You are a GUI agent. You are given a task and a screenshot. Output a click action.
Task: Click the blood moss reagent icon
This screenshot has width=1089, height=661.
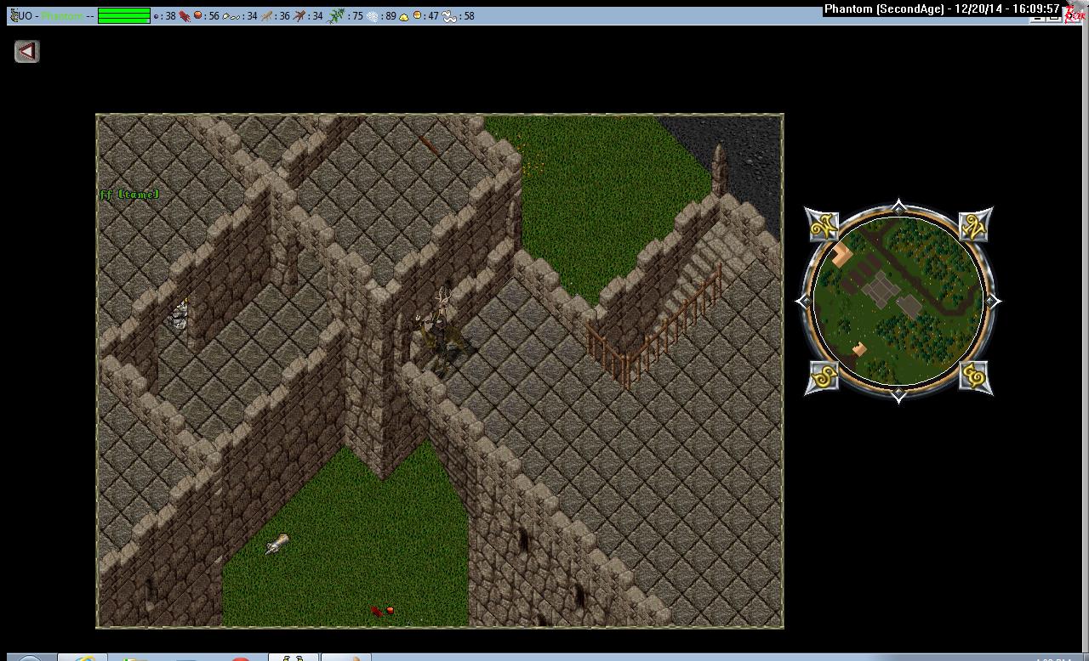(x=185, y=16)
